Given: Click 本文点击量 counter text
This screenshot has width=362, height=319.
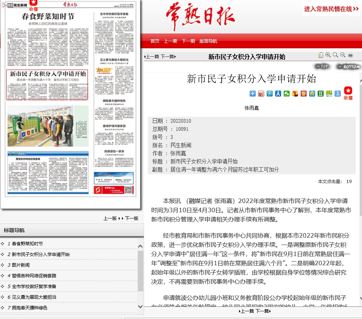Looking at the screenshot, I should 335,181.
